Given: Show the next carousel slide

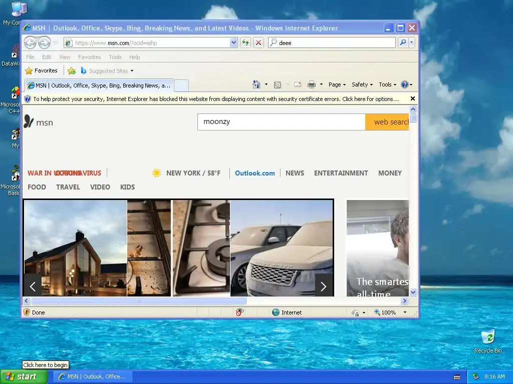Looking at the screenshot, I should click(x=323, y=286).
